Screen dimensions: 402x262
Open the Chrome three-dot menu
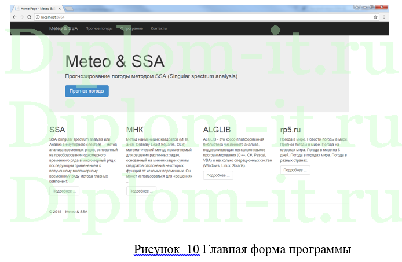pos(384,17)
